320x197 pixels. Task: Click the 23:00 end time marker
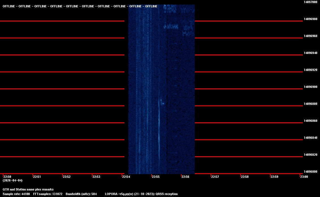click(x=304, y=177)
